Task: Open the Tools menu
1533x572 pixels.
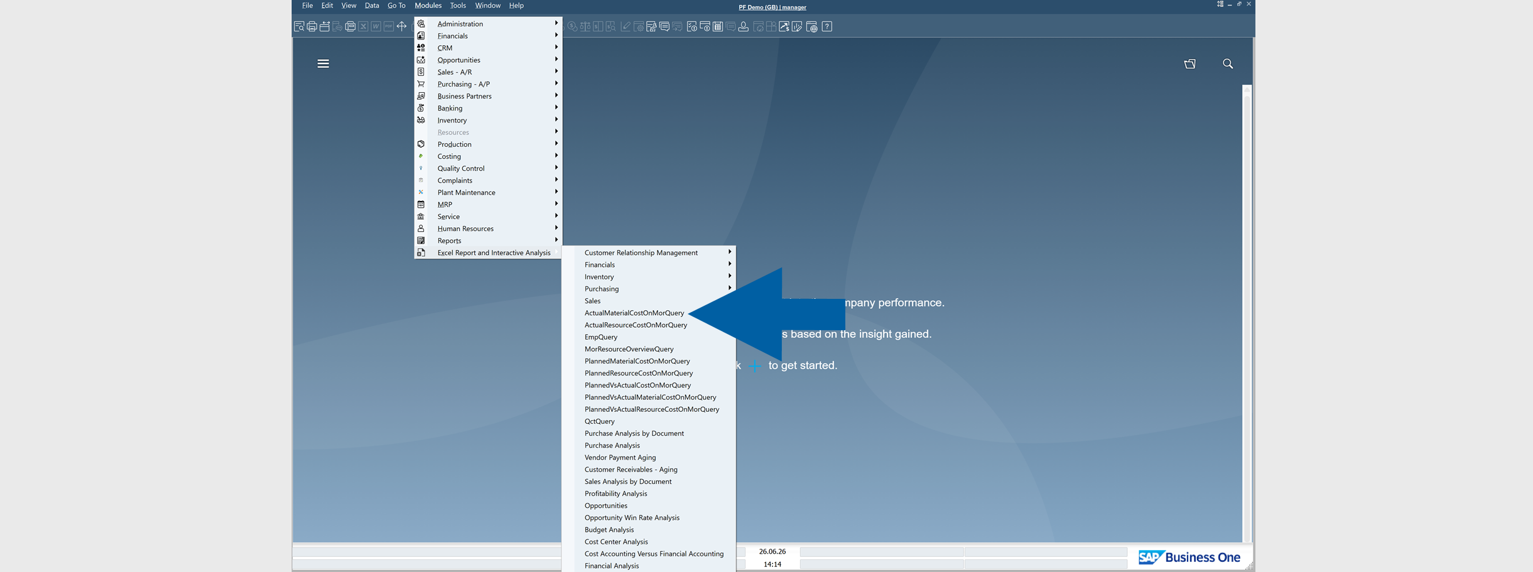Action: 458,6
